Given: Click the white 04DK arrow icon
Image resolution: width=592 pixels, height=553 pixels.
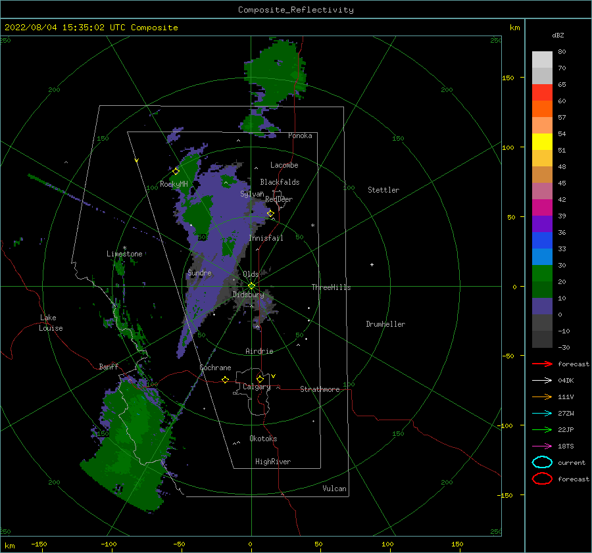Looking at the screenshot, I should 542,380.
